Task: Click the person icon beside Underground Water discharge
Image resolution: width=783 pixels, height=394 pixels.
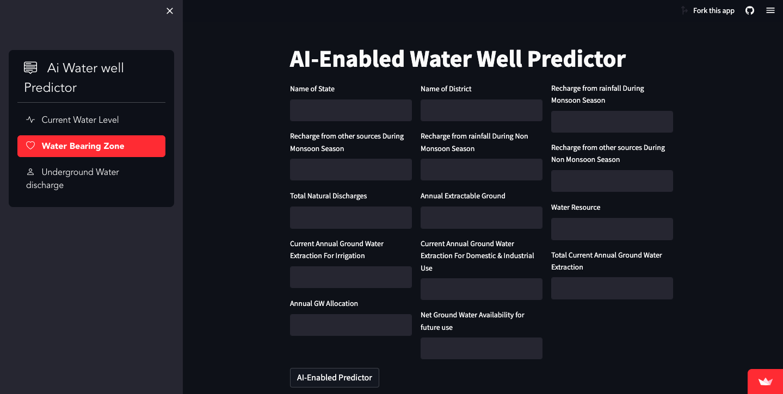Action: pyautogui.click(x=30, y=171)
